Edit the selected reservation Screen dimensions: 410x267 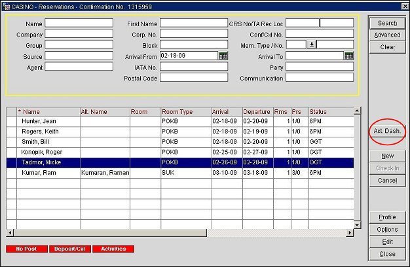pyautogui.click(x=387, y=242)
